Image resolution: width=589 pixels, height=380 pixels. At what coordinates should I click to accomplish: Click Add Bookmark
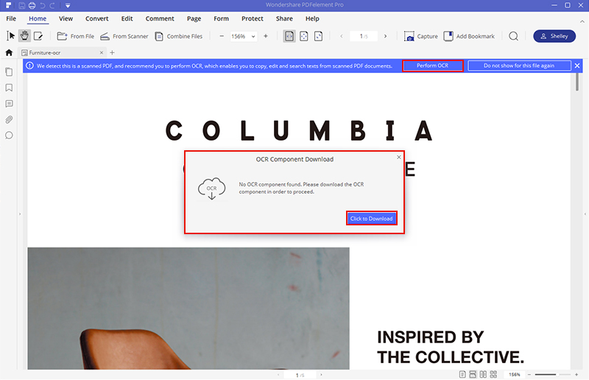pyautogui.click(x=469, y=36)
